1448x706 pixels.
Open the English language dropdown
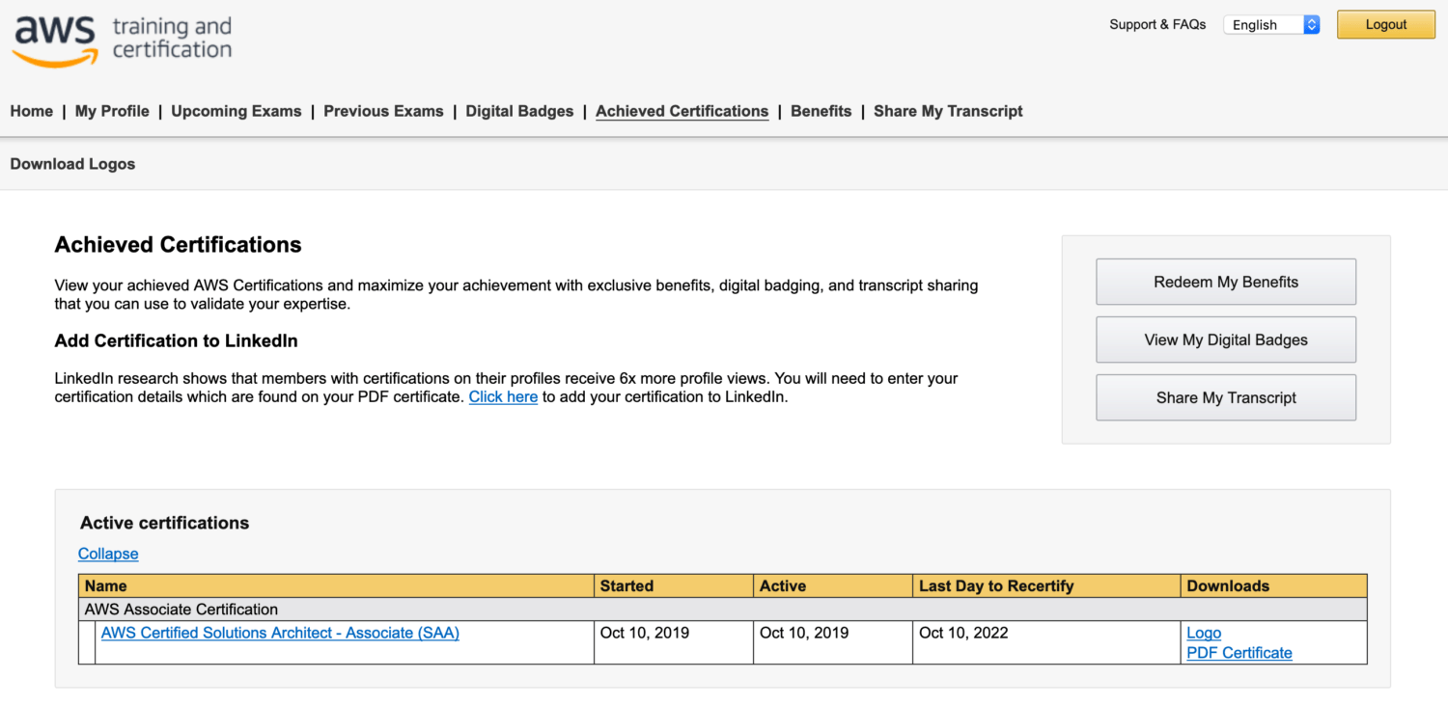pos(1271,25)
